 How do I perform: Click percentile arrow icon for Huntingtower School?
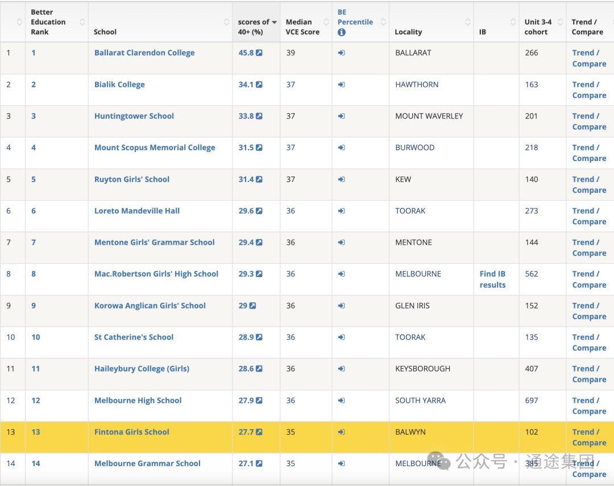342,116
